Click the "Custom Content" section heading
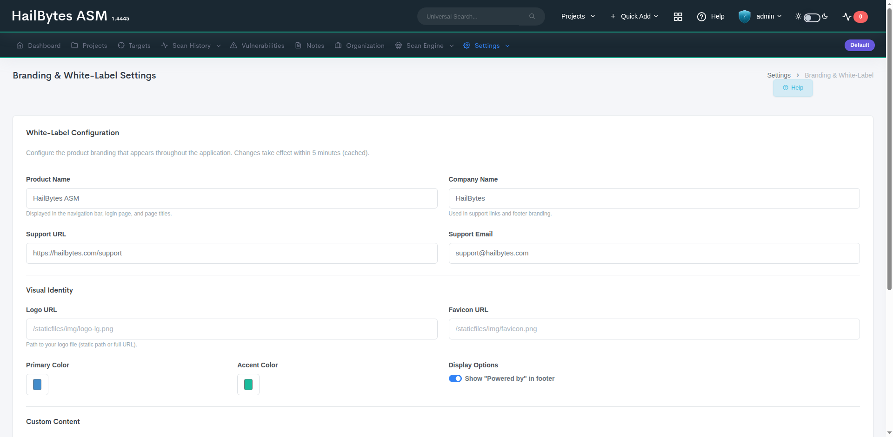 point(53,422)
